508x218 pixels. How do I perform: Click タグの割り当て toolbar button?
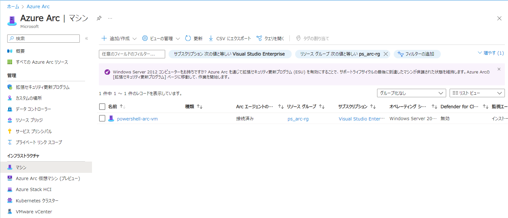click(x=313, y=39)
